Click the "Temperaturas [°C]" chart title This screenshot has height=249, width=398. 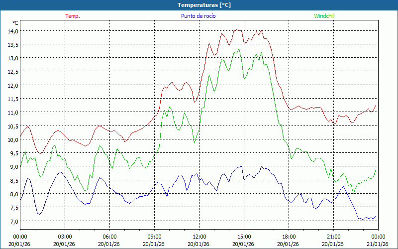click(204, 5)
